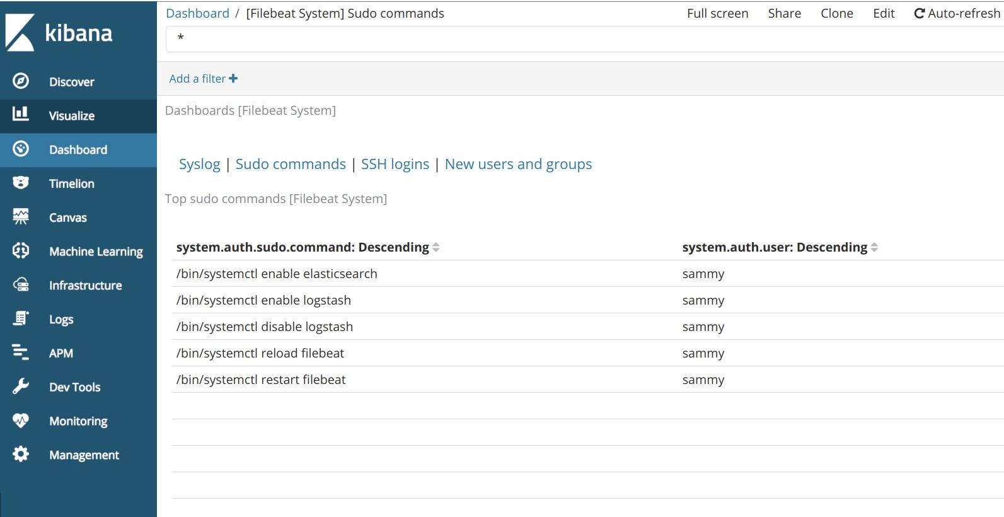1004x517 pixels.
Task: Click system.auth.sudo.command: Descending header text
Action: (303, 247)
